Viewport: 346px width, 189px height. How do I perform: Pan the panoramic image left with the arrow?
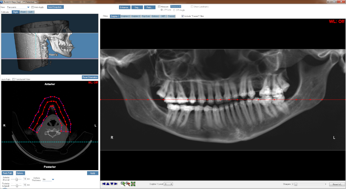tap(104, 184)
